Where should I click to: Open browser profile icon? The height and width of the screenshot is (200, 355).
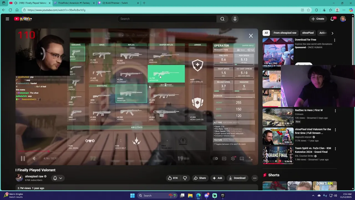[337, 10]
